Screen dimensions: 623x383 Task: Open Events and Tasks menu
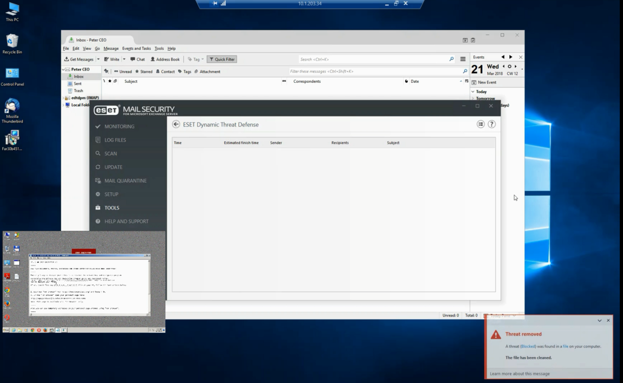coord(137,48)
